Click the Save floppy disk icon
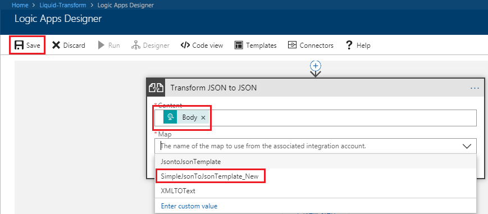 19,45
